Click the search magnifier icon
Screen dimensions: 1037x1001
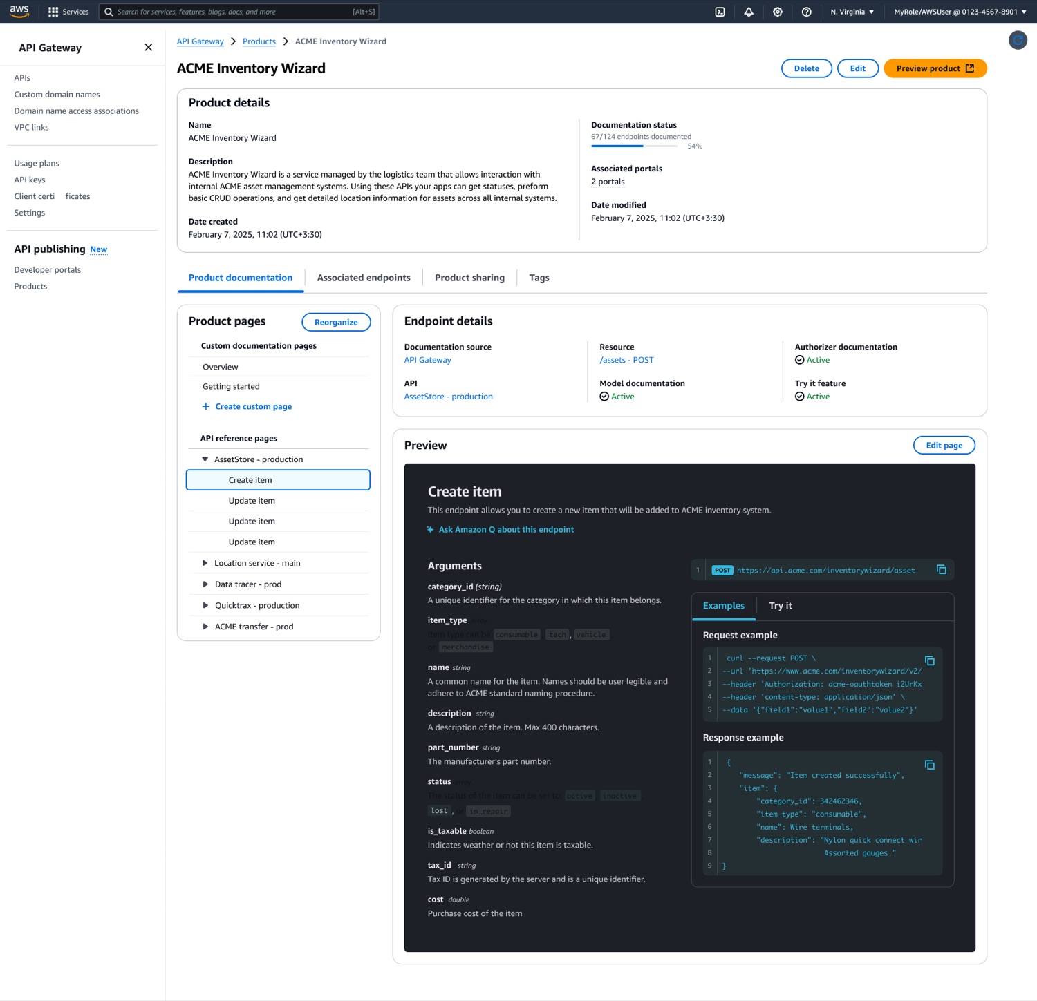[x=109, y=12]
